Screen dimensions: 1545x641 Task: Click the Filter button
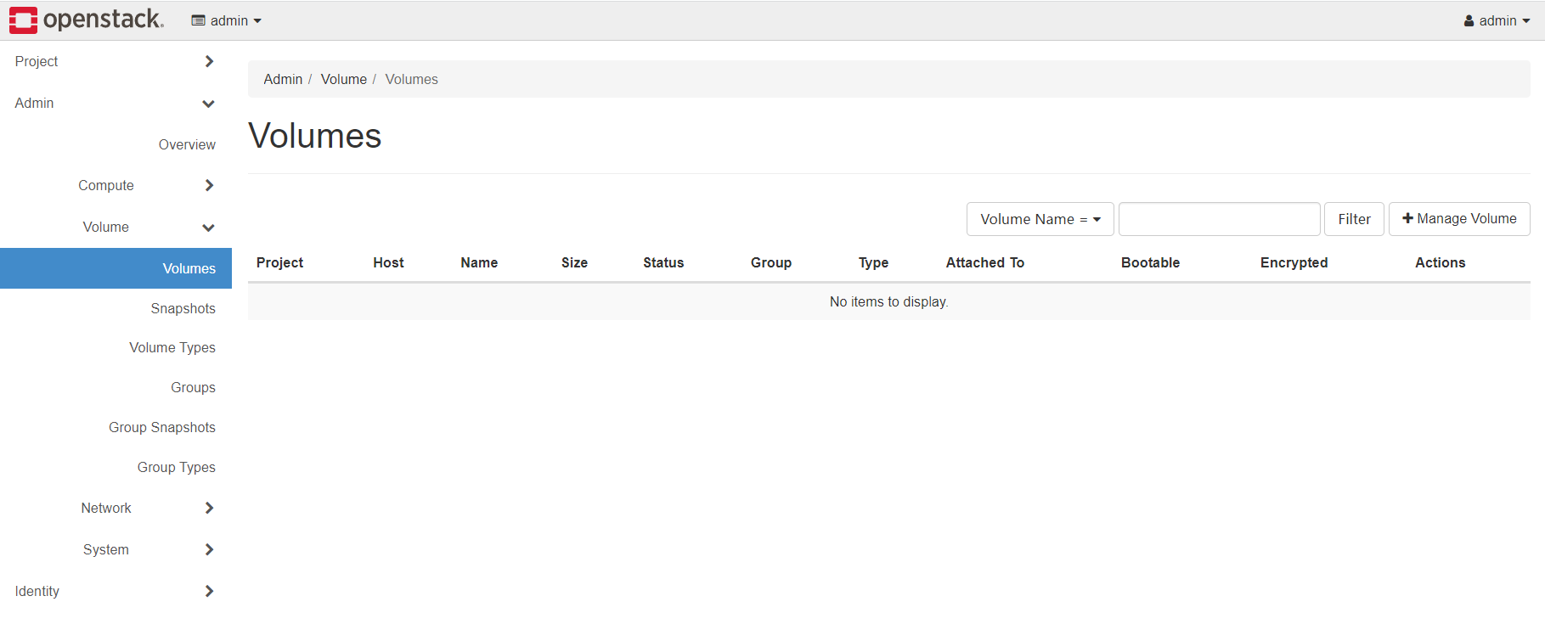[1354, 219]
